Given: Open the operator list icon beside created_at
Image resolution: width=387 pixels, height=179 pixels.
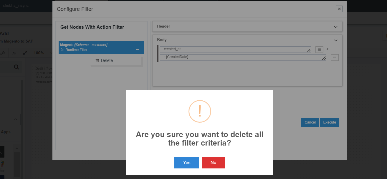Looking at the screenshot, I should [319, 49].
